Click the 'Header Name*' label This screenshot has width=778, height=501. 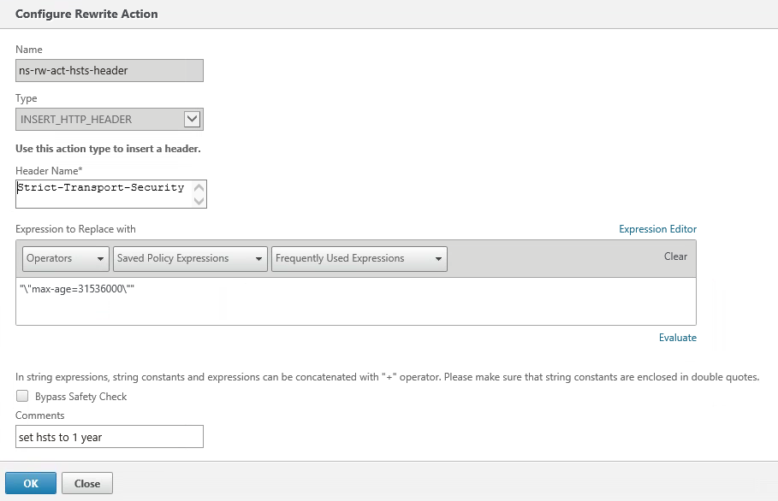tap(49, 171)
